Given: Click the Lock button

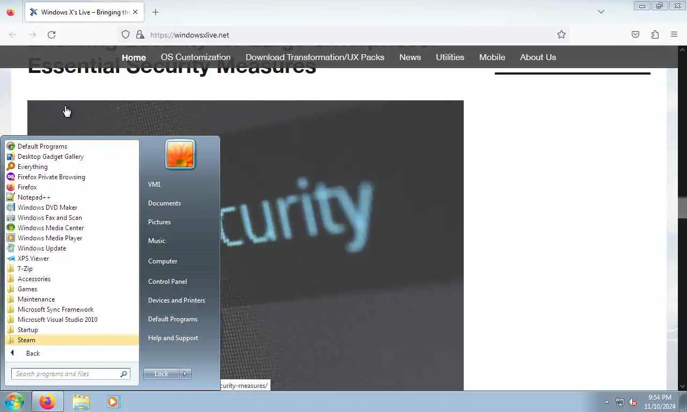Looking at the screenshot, I should pyautogui.click(x=161, y=374).
